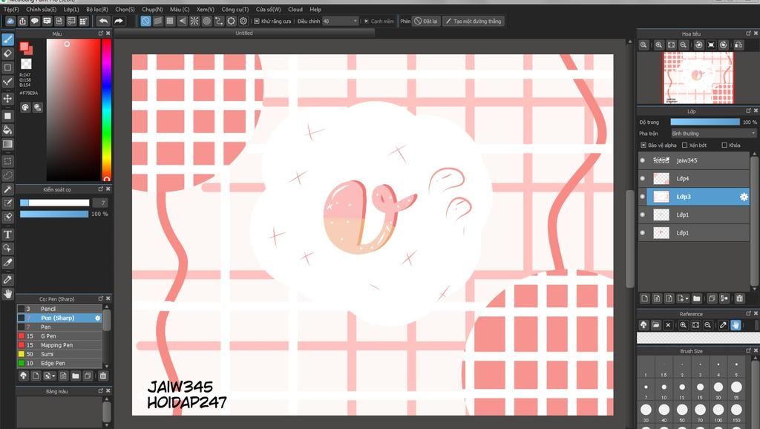The width and height of the screenshot is (760, 429).
Task: Click the foreground color swatch
Action: [24, 47]
